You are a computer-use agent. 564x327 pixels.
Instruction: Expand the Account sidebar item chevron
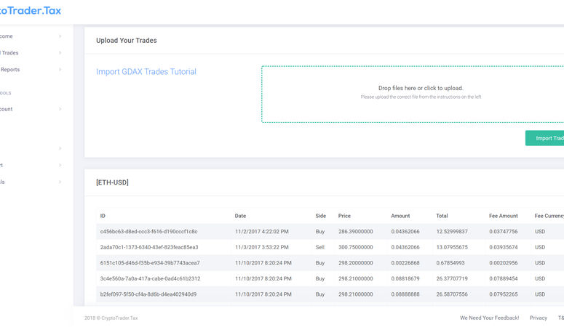pos(60,109)
